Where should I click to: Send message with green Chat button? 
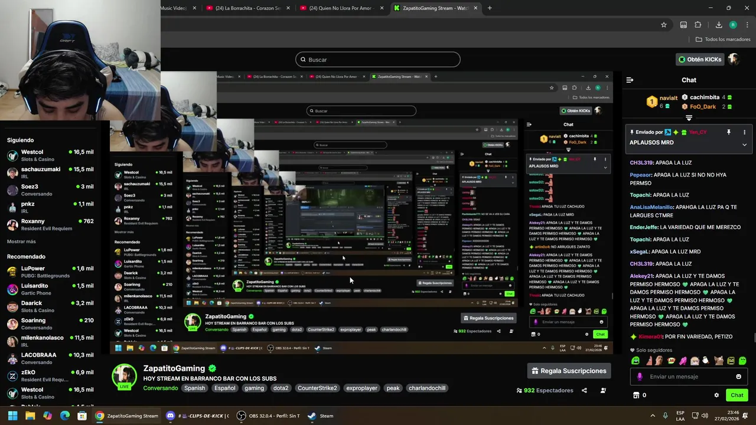737,395
